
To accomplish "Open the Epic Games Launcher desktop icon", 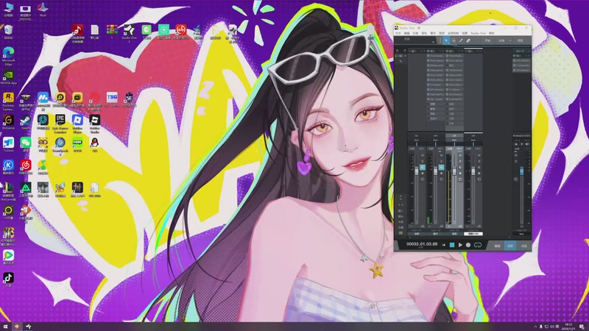I will coord(60,124).
